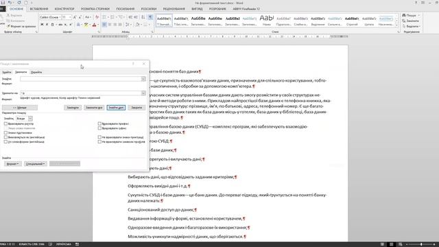Align text right

pyautogui.click(x=115, y=25)
